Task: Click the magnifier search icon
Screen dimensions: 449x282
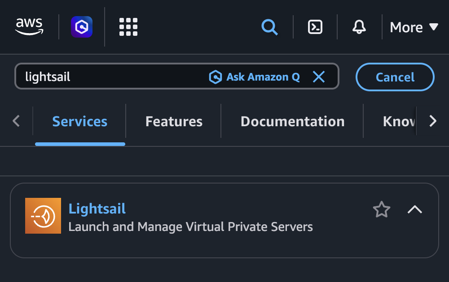Action: [x=269, y=27]
